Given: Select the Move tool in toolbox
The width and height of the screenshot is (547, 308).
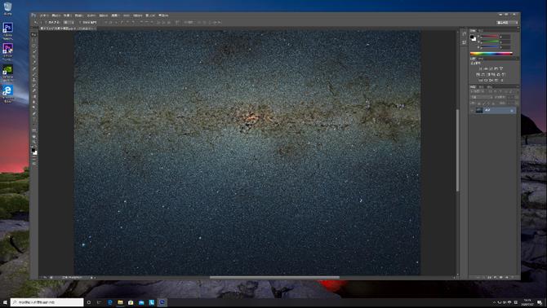Looking at the screenshot, I should 33,35.
